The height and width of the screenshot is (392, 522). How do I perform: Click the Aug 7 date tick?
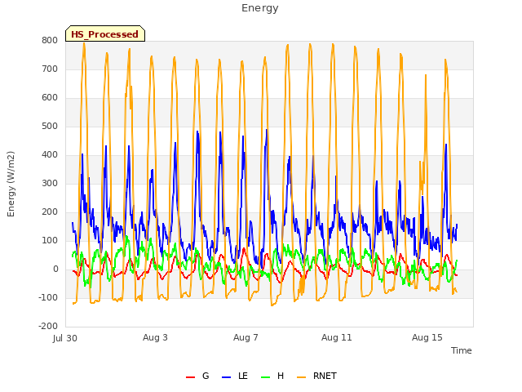click(x=246, y=337)
